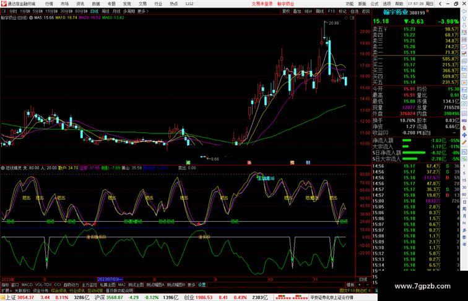The width and height of the screenshot is (468, 301).
Task: Select the 60-minute shortcut in right sidebar
Action: tap(464, 195)
